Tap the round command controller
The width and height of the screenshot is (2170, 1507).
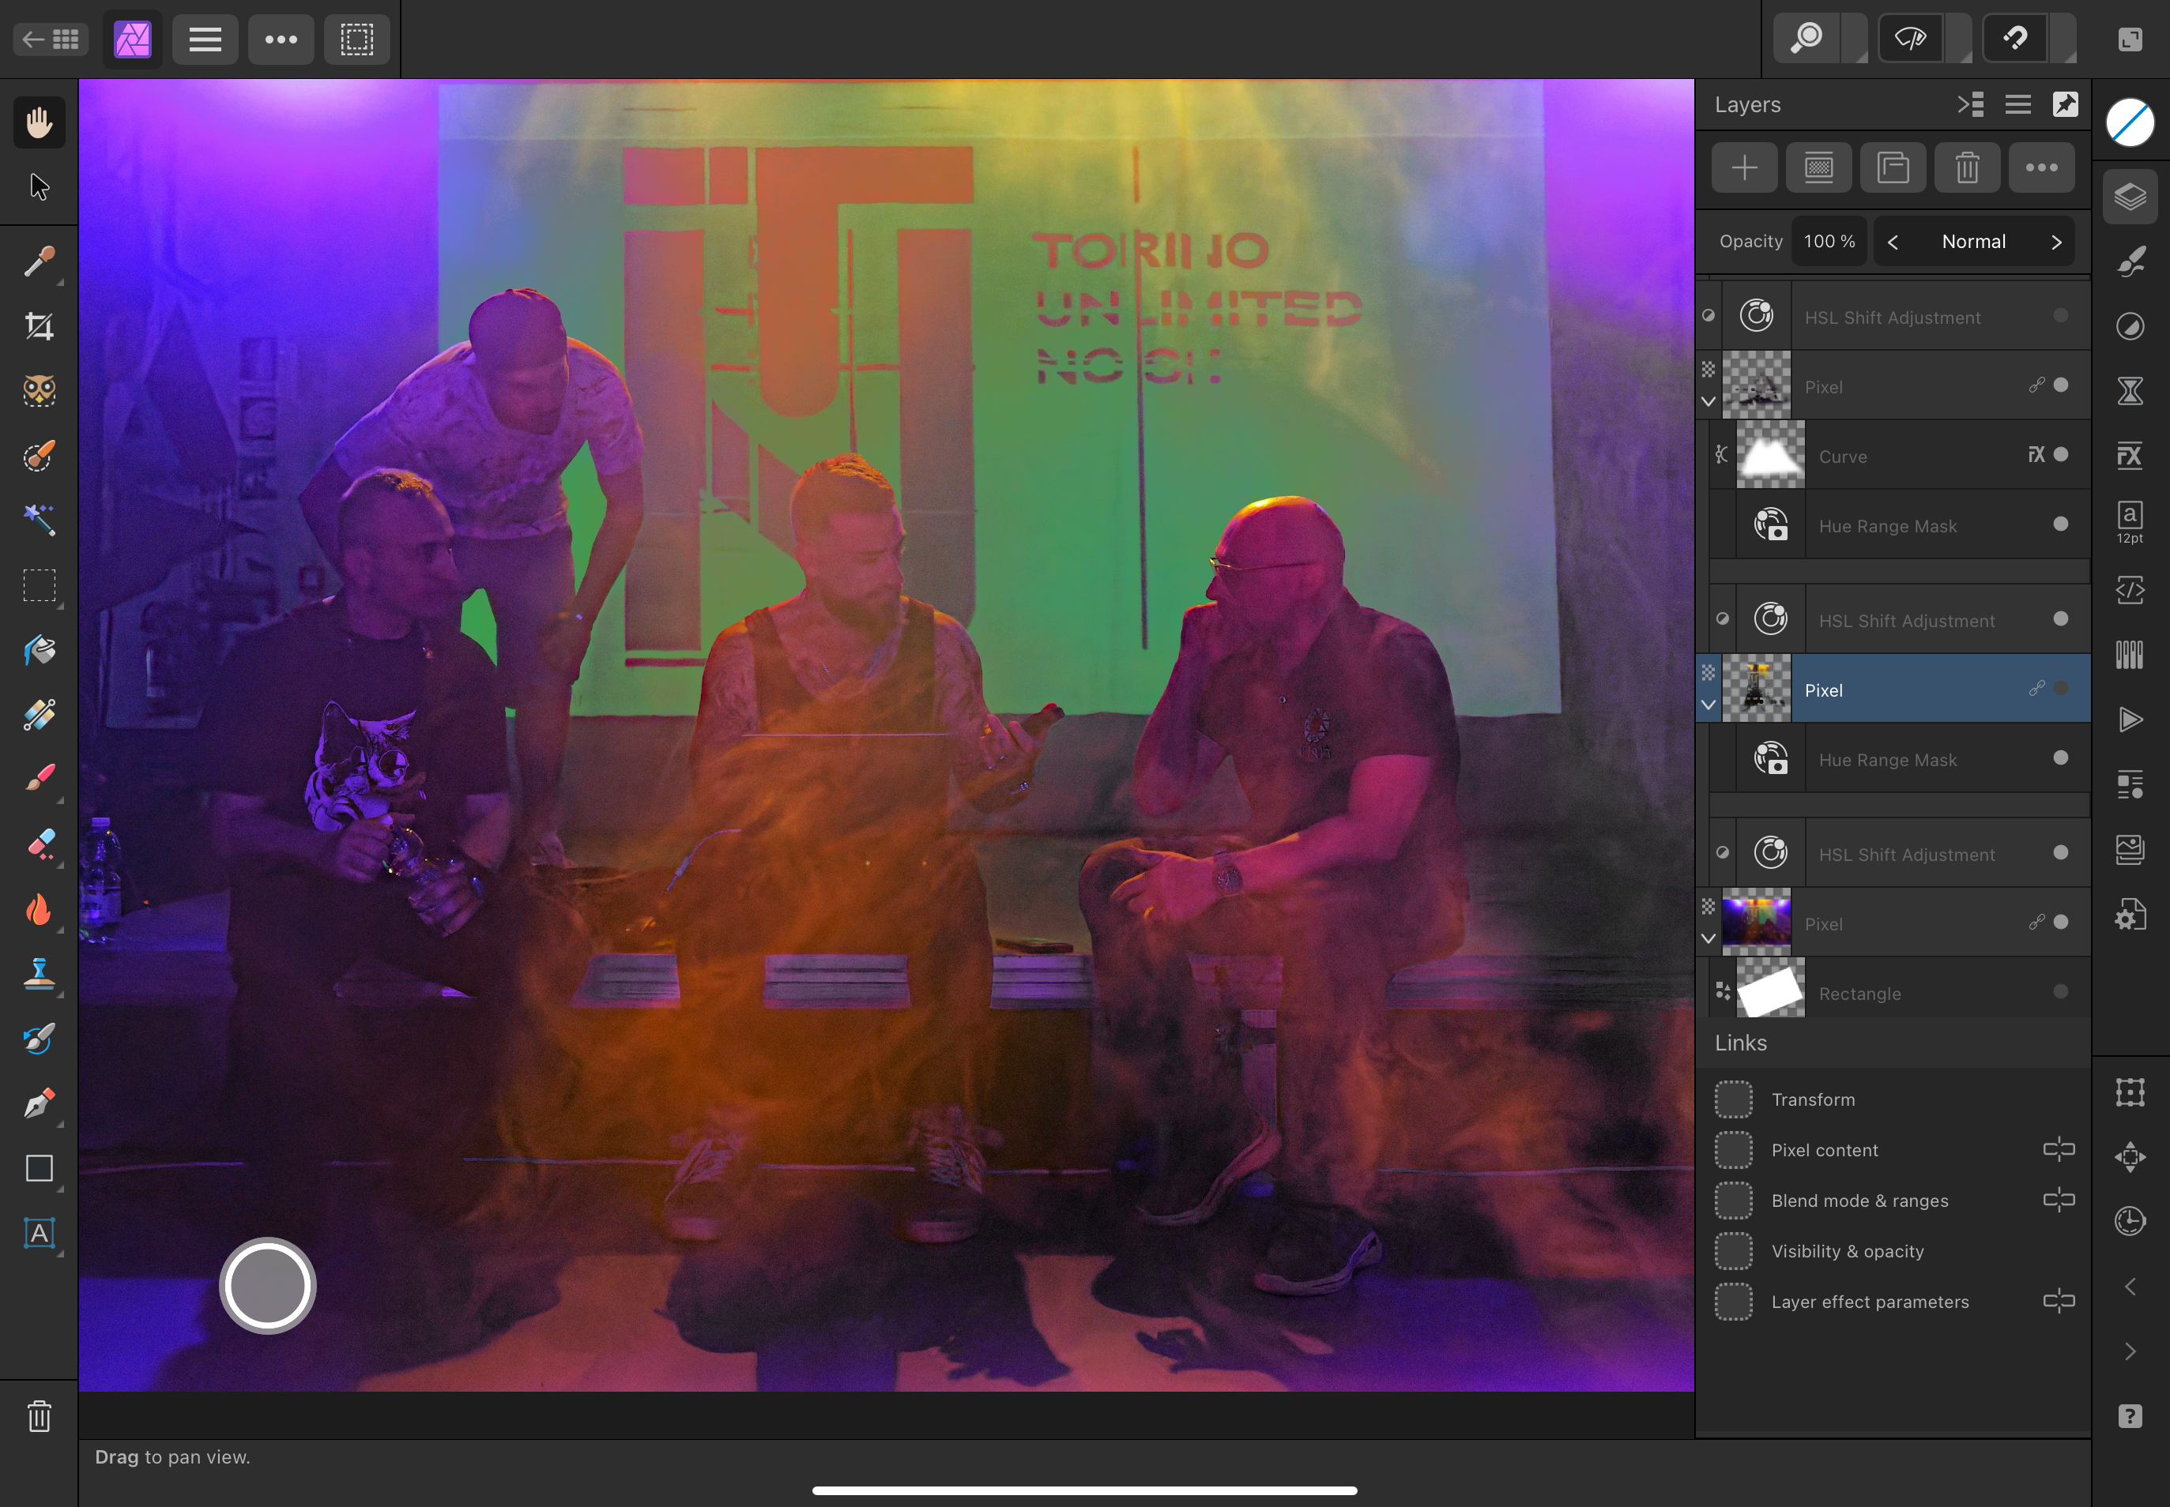267,1285
